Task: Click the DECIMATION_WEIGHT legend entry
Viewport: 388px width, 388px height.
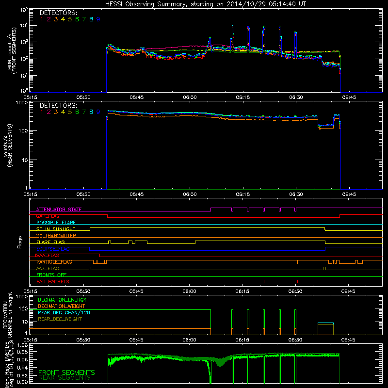Action: (x=62, y=306)
